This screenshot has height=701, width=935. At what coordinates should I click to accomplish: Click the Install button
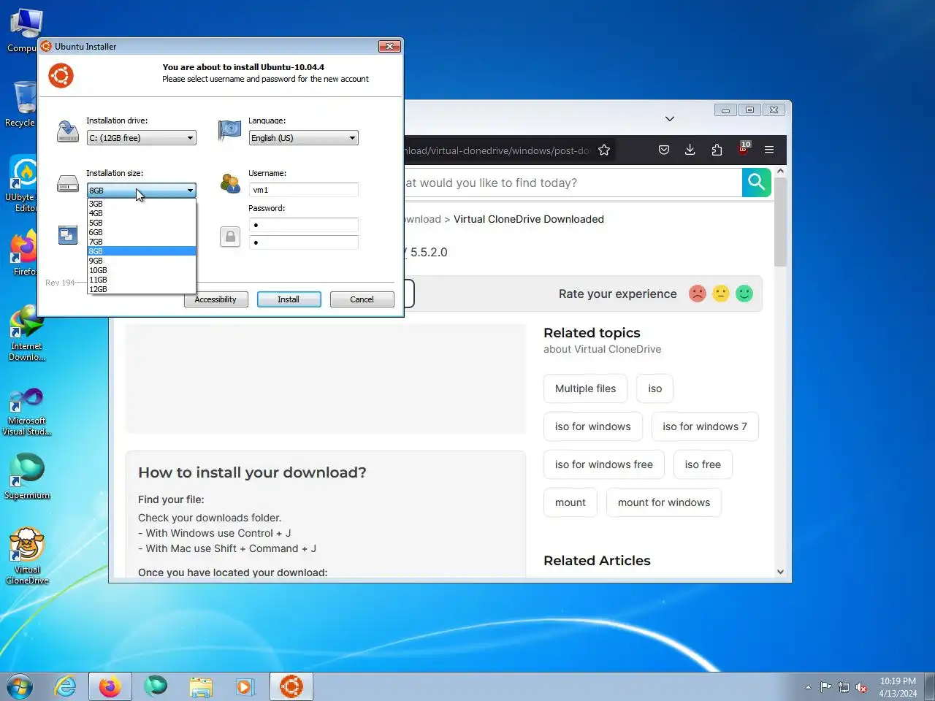(289, 299)
